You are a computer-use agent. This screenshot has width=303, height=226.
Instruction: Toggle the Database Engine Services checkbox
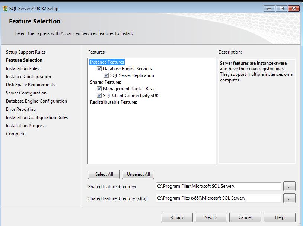pos(99,69)
